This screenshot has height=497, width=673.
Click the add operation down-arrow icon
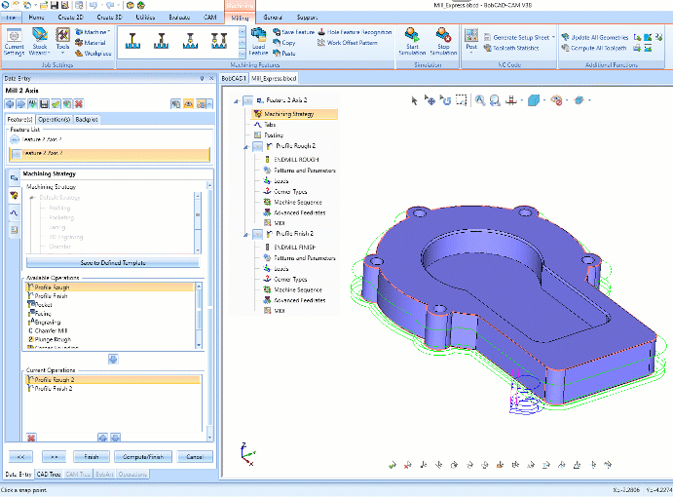113,359
